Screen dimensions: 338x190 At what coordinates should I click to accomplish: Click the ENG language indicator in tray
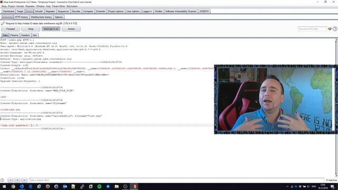[x=314, y=186]
